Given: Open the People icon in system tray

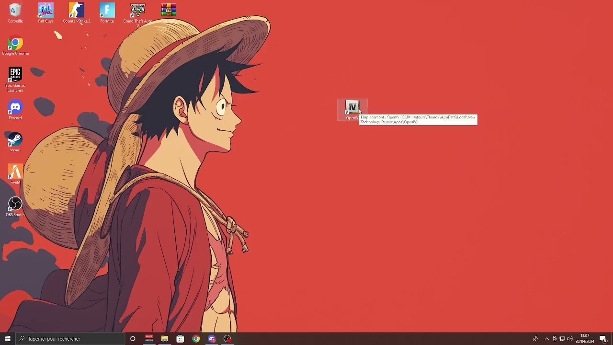Looking at the screenshot, I should pos(535,339).
